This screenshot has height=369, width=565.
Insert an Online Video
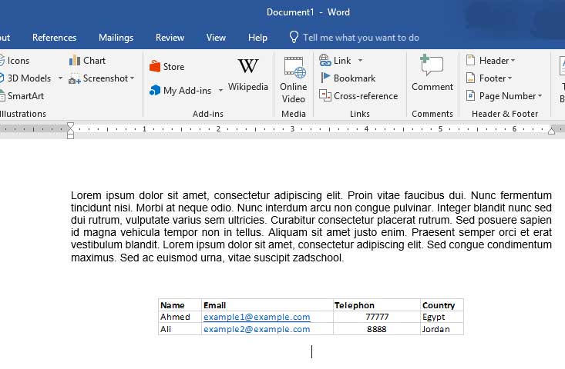294,80
